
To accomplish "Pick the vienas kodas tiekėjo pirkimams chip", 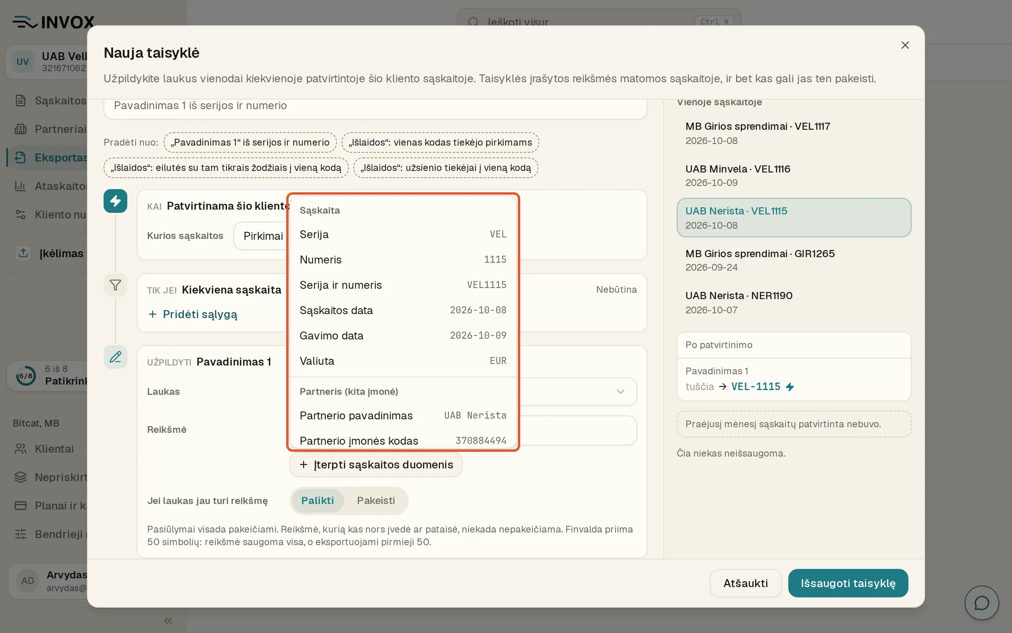I will click(x=440, y=142).
